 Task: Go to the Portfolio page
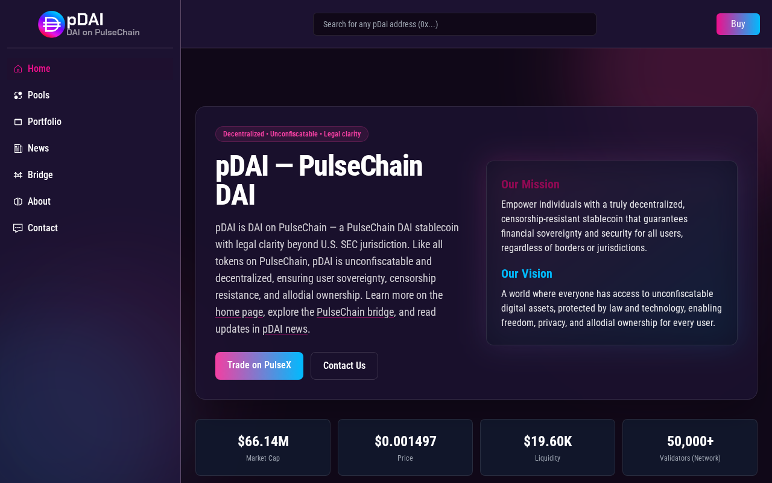click(x=90, y=122)
